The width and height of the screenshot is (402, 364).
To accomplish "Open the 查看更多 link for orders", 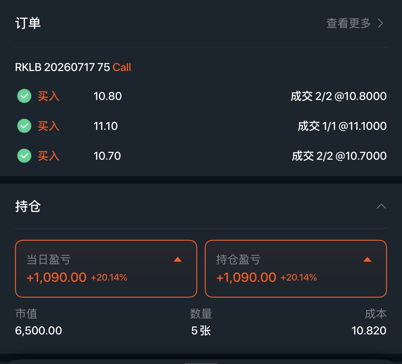I will click(x=348, y=23).
